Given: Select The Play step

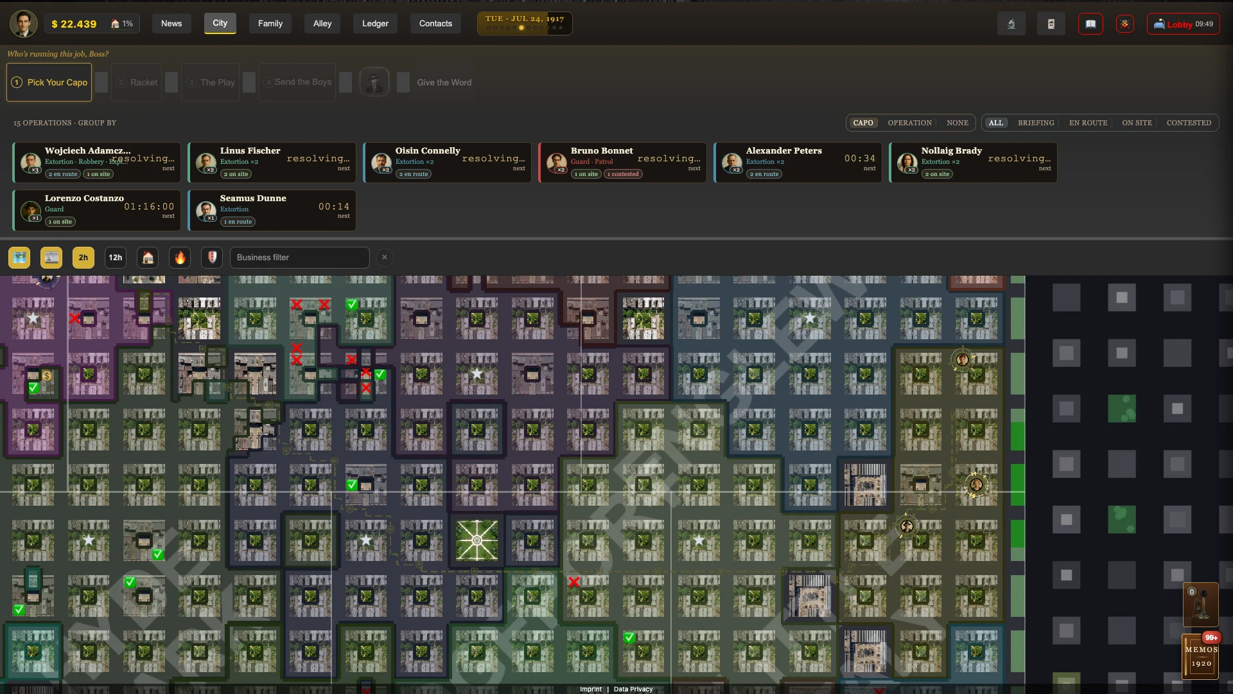Looking at the screenshot, I should pos(211,82).
